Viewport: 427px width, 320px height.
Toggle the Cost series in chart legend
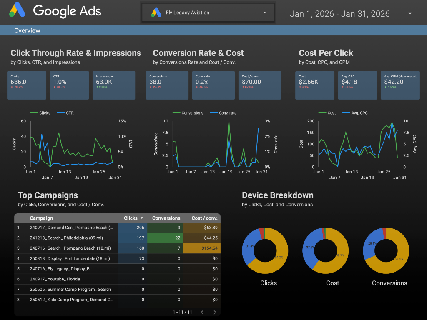click(327, 113)
